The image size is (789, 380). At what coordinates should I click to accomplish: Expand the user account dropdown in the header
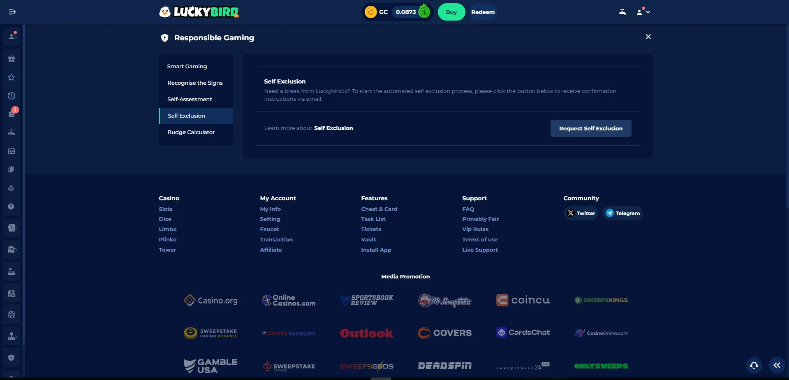643,12
